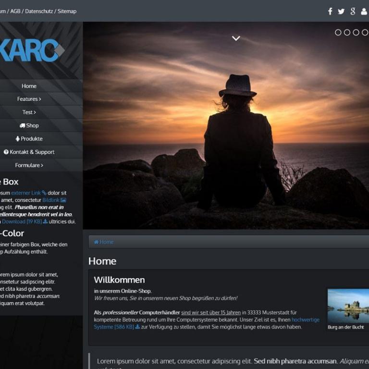Image resolution: width=369 pixels, height=369 pixels.
Task: Click the download icon after Download [19 KB]
Action: point(45,221)
